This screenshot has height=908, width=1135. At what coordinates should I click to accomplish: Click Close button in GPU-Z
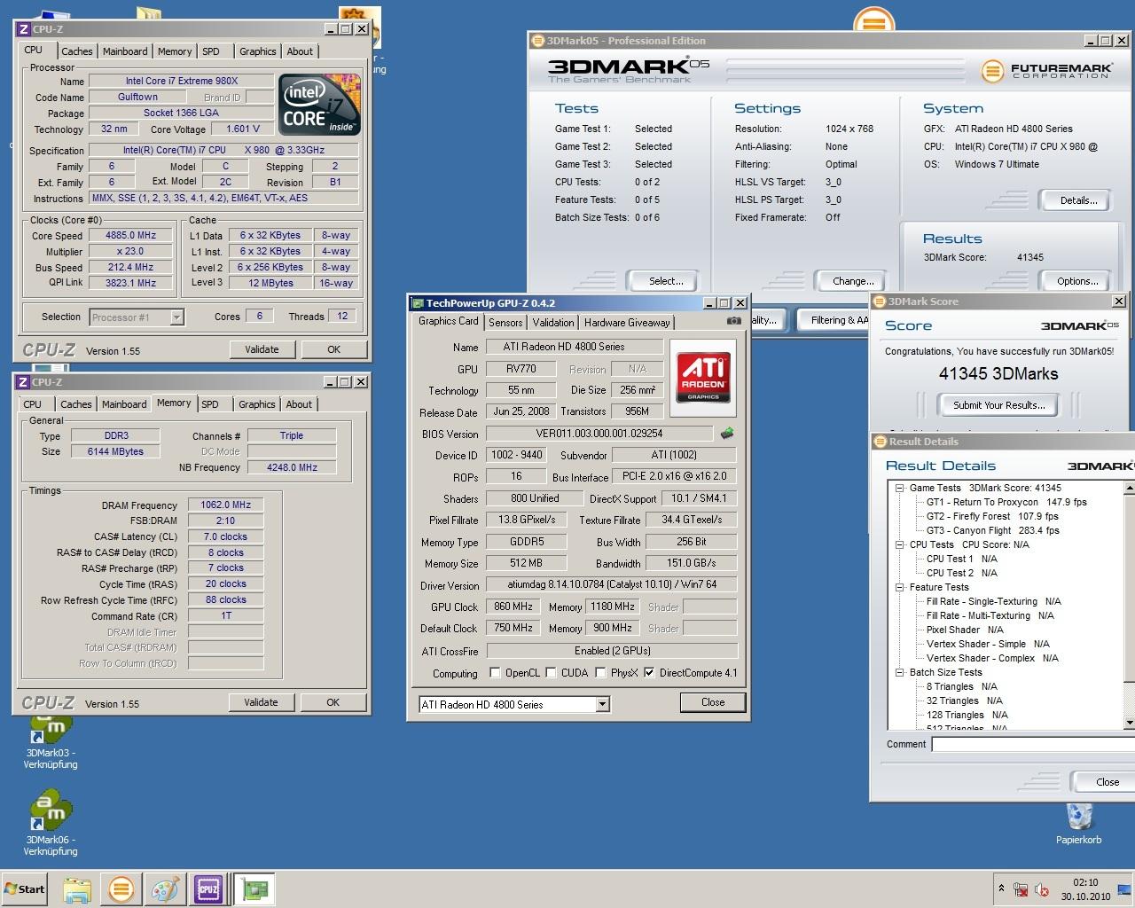[x=713, y=702]
